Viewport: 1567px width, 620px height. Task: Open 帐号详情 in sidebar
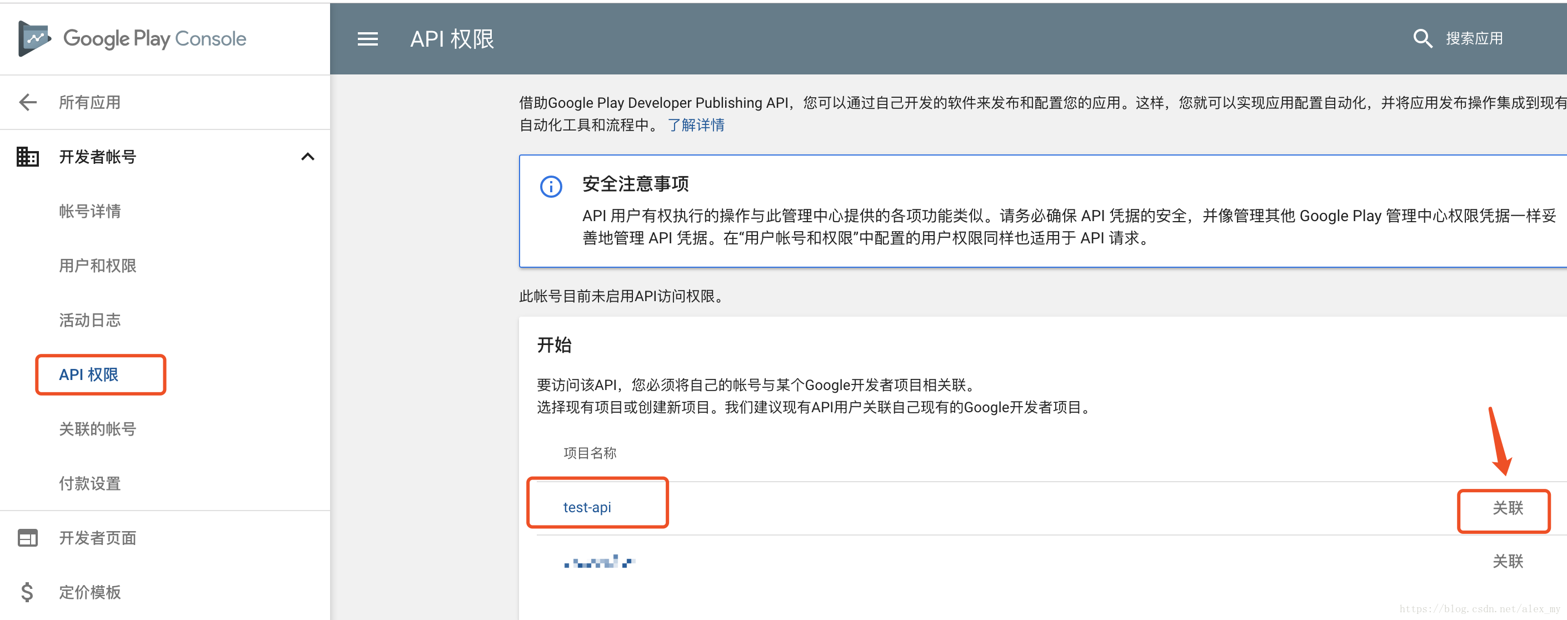click(x=89, y=211)
